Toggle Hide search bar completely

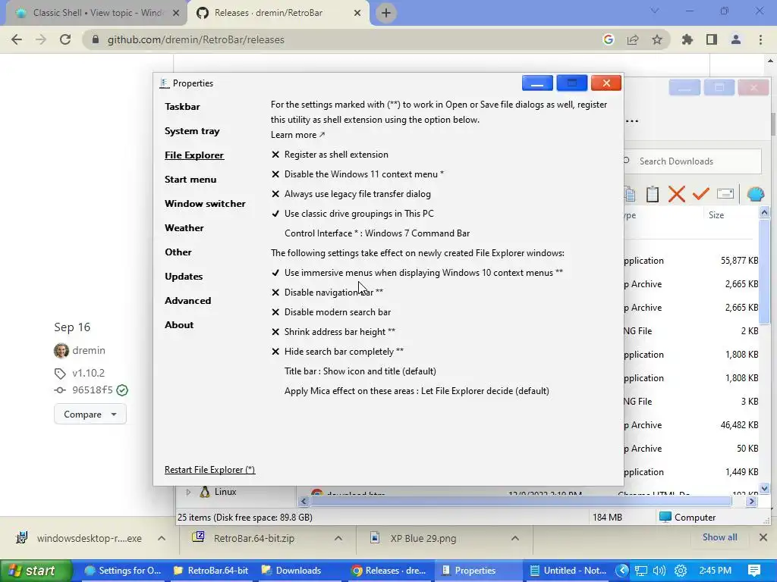tap(338, 352)
